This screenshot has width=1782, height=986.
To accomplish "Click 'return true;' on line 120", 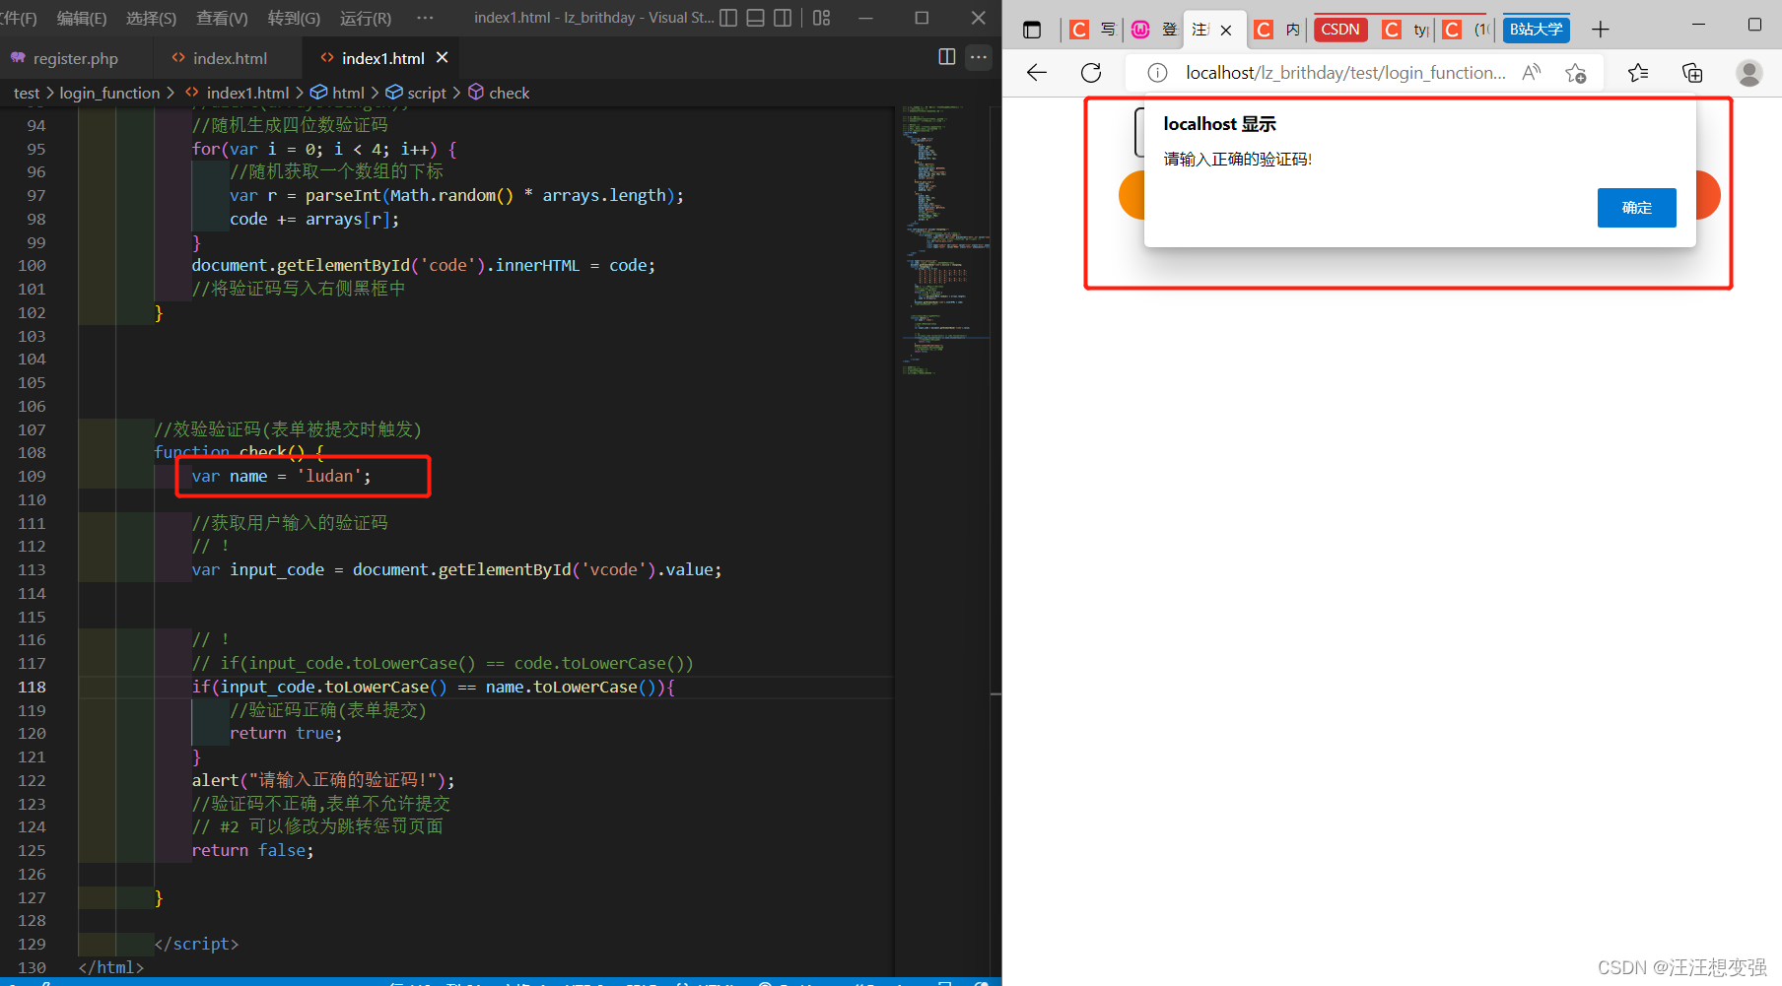I will tap(286, 733).
